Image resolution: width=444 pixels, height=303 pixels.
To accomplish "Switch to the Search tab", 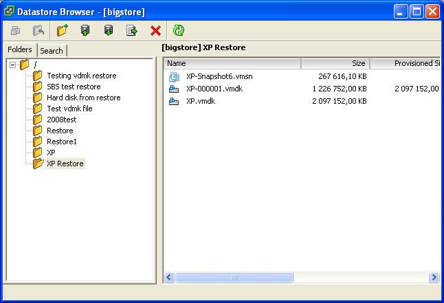I will coord(52,51).
